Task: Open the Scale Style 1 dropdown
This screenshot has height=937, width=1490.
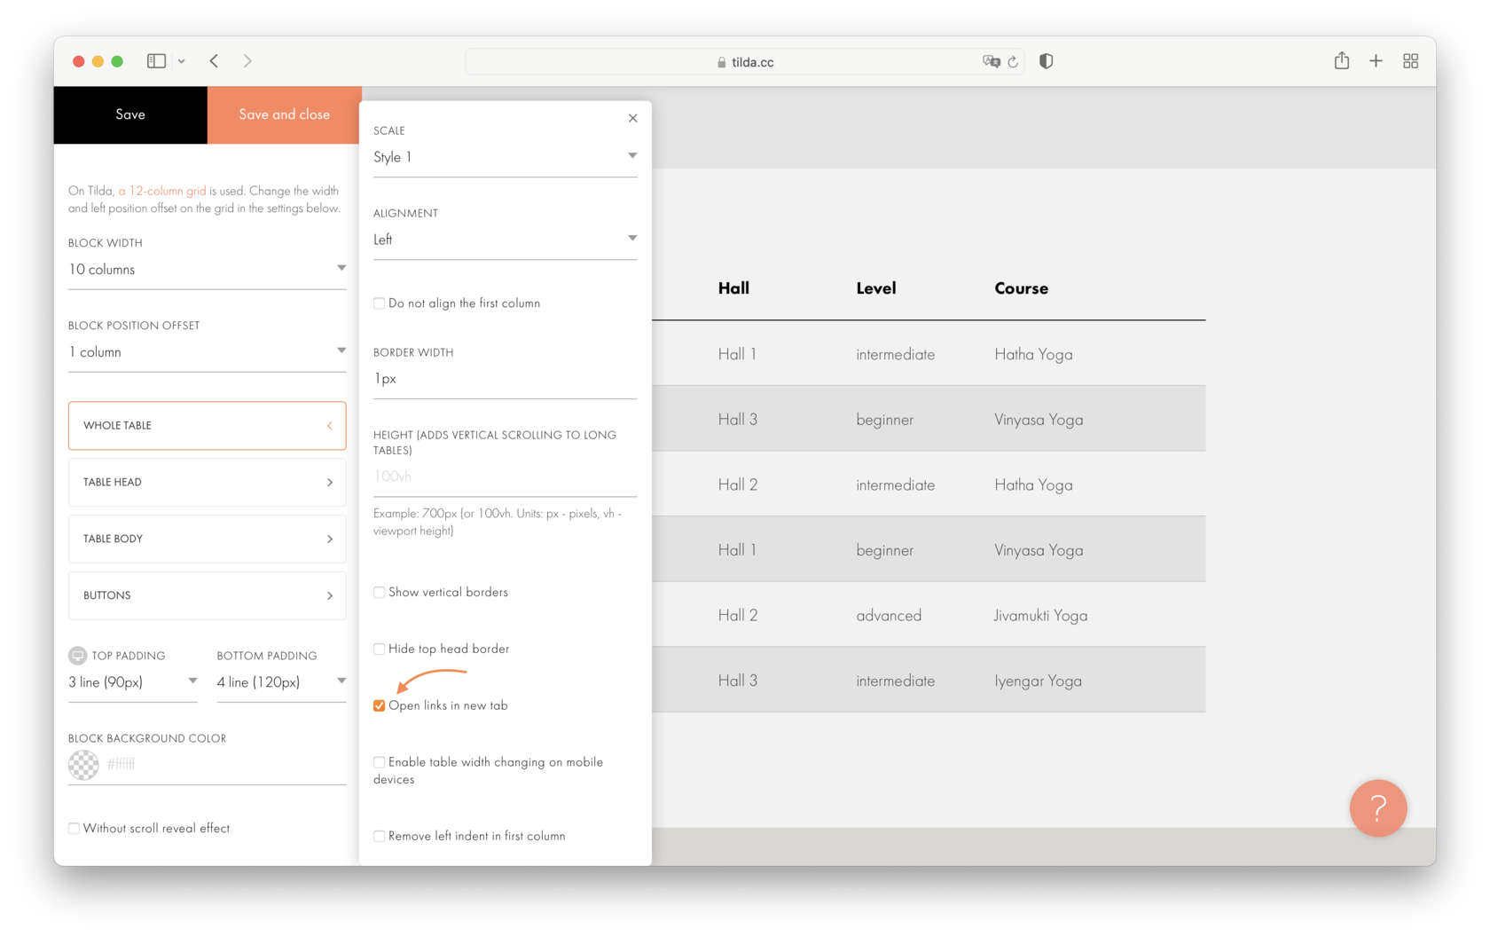Action: click(505, 157)
